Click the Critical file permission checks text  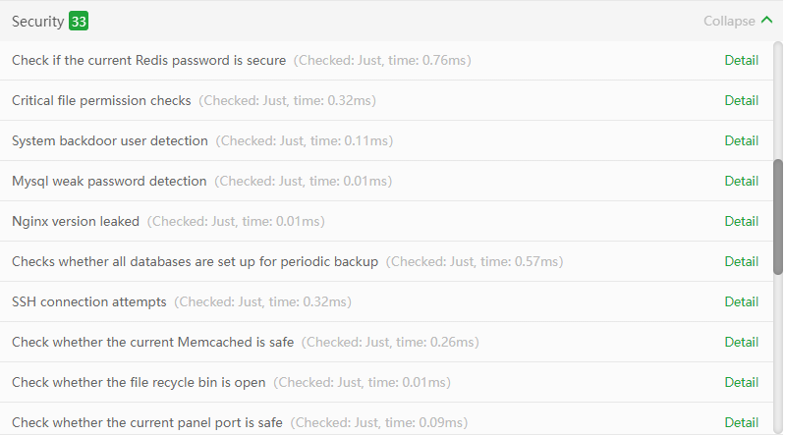tap(101, 100)
